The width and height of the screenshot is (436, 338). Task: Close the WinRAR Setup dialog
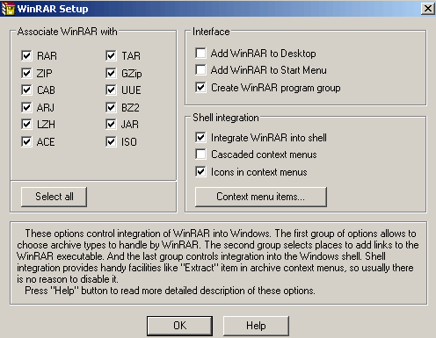428,9
